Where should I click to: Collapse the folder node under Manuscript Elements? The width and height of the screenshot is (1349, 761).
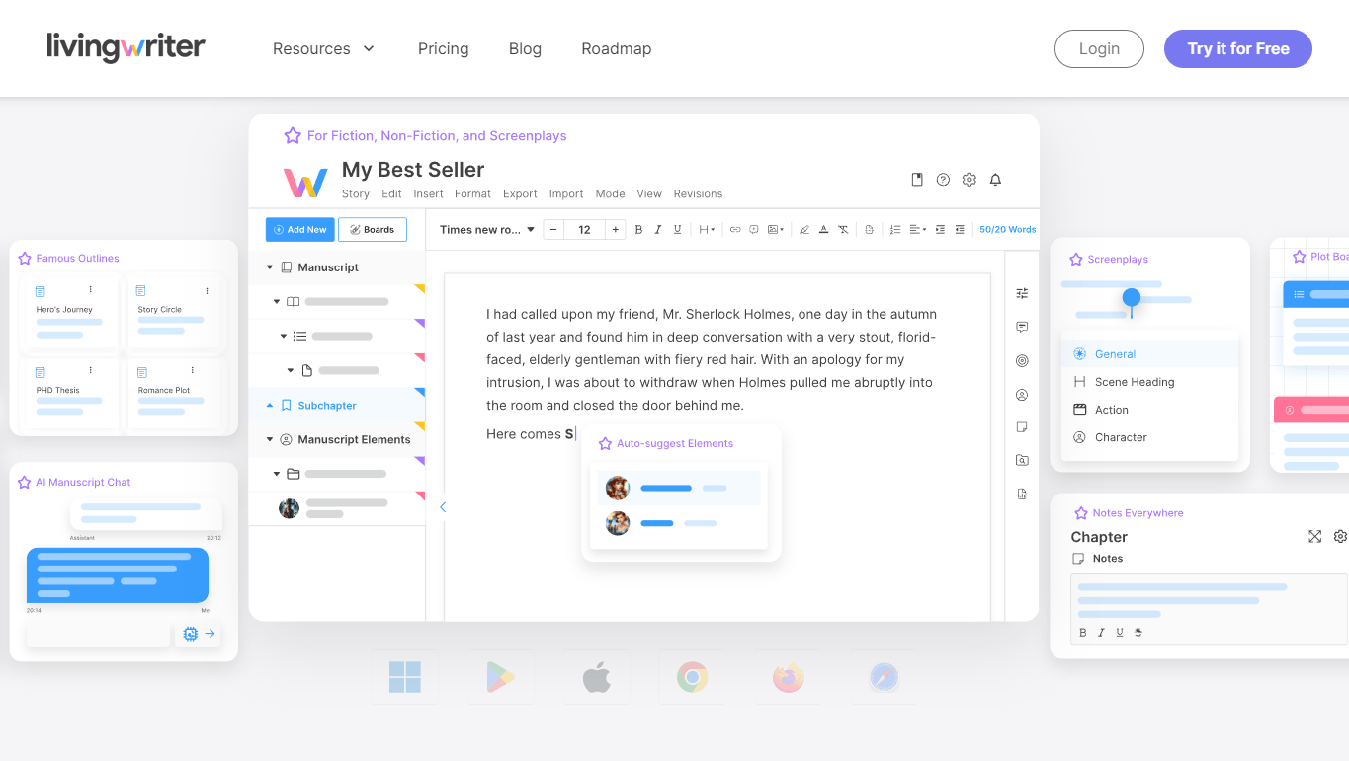click(x=277, y=474)
